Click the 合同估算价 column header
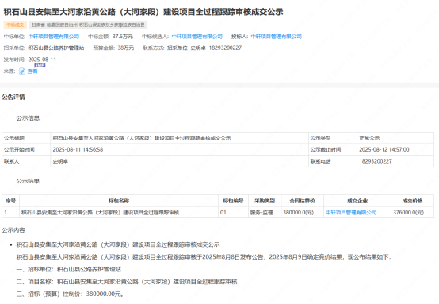The image size is (439, 304). [x=303, y=201]
